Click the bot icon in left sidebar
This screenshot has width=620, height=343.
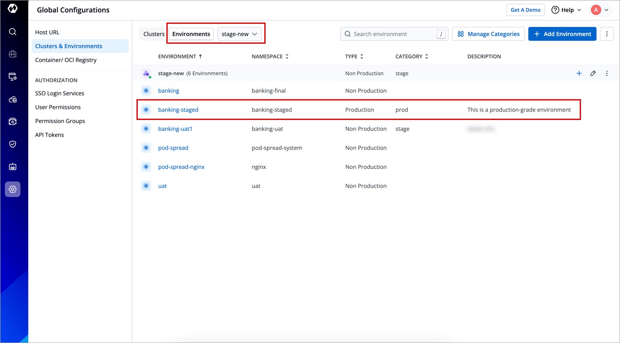(13, 167)
